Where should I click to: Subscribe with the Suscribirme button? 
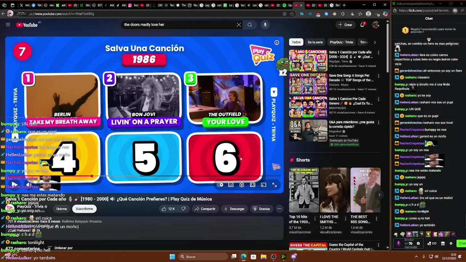pyautogui.click(x=84, y=209)
